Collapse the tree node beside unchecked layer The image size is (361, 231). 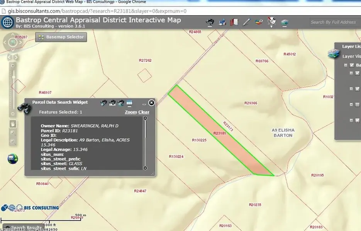[x=351, y=105]
